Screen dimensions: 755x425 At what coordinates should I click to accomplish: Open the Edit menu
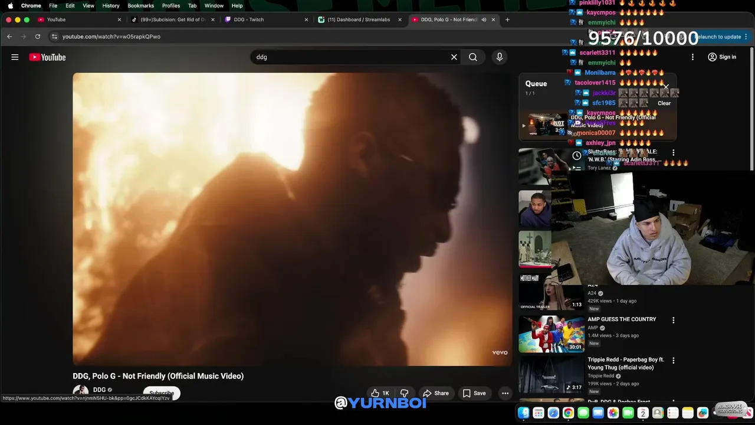[70, 5]
